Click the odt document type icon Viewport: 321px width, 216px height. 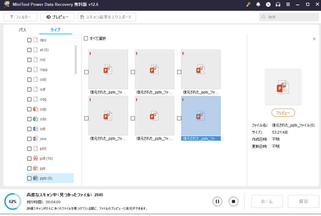pyautogui.click(x=36, y=129)
